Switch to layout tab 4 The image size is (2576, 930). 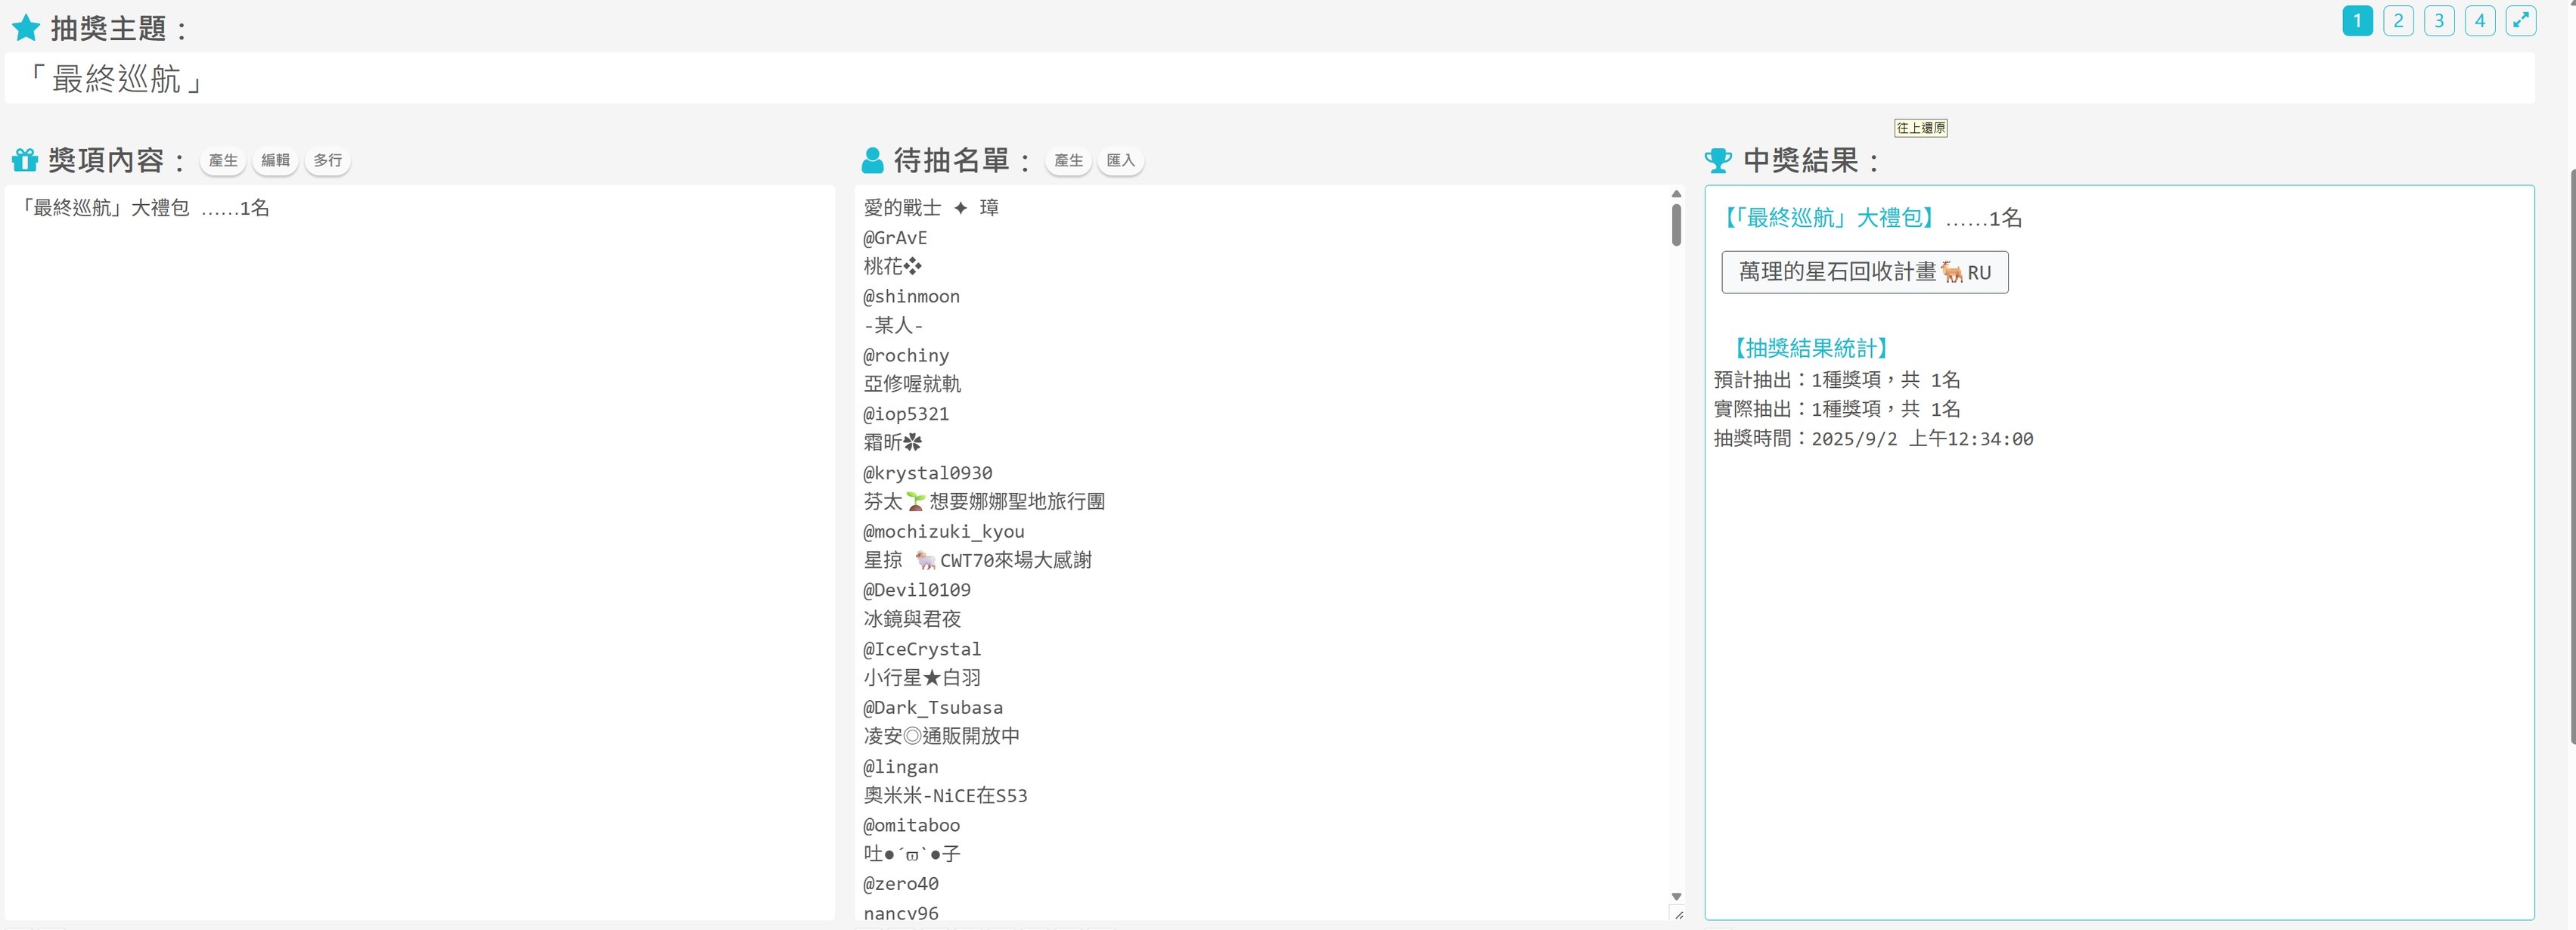[2479, 20]
